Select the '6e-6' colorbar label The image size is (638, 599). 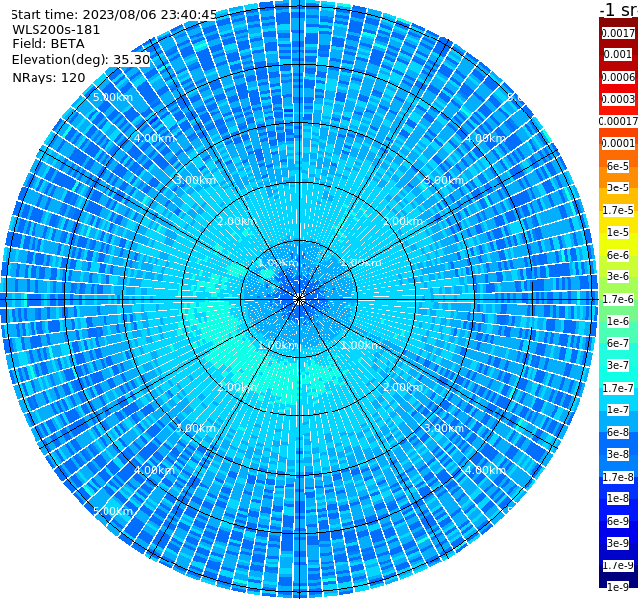[618, 255]
